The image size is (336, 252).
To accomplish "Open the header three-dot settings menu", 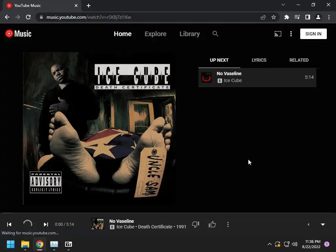I will (x=291, y=34).
